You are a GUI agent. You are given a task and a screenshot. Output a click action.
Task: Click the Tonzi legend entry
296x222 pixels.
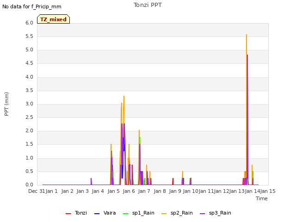click(x=76, y=213)
